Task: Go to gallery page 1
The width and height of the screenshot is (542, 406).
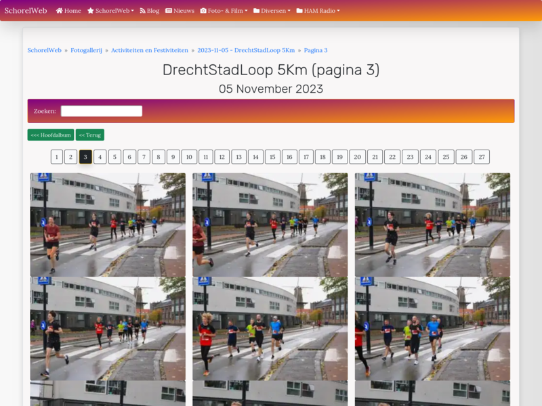Action: tap(57, 157)
